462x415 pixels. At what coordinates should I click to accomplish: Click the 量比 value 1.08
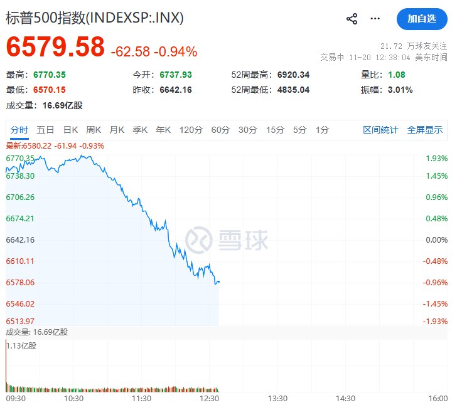397,75
